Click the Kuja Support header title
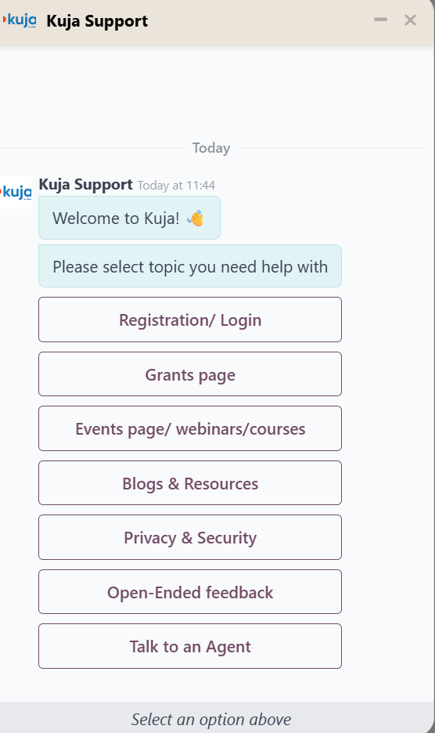435x733 pixels. [x=97, y=21]
